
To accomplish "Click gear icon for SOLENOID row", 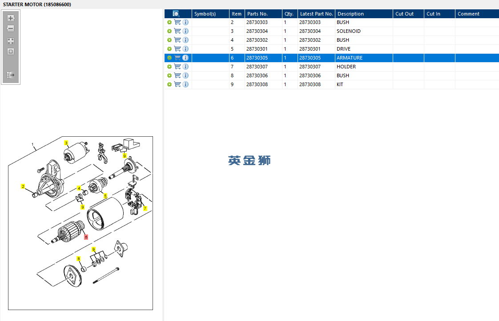I will (x=169, y=31).
